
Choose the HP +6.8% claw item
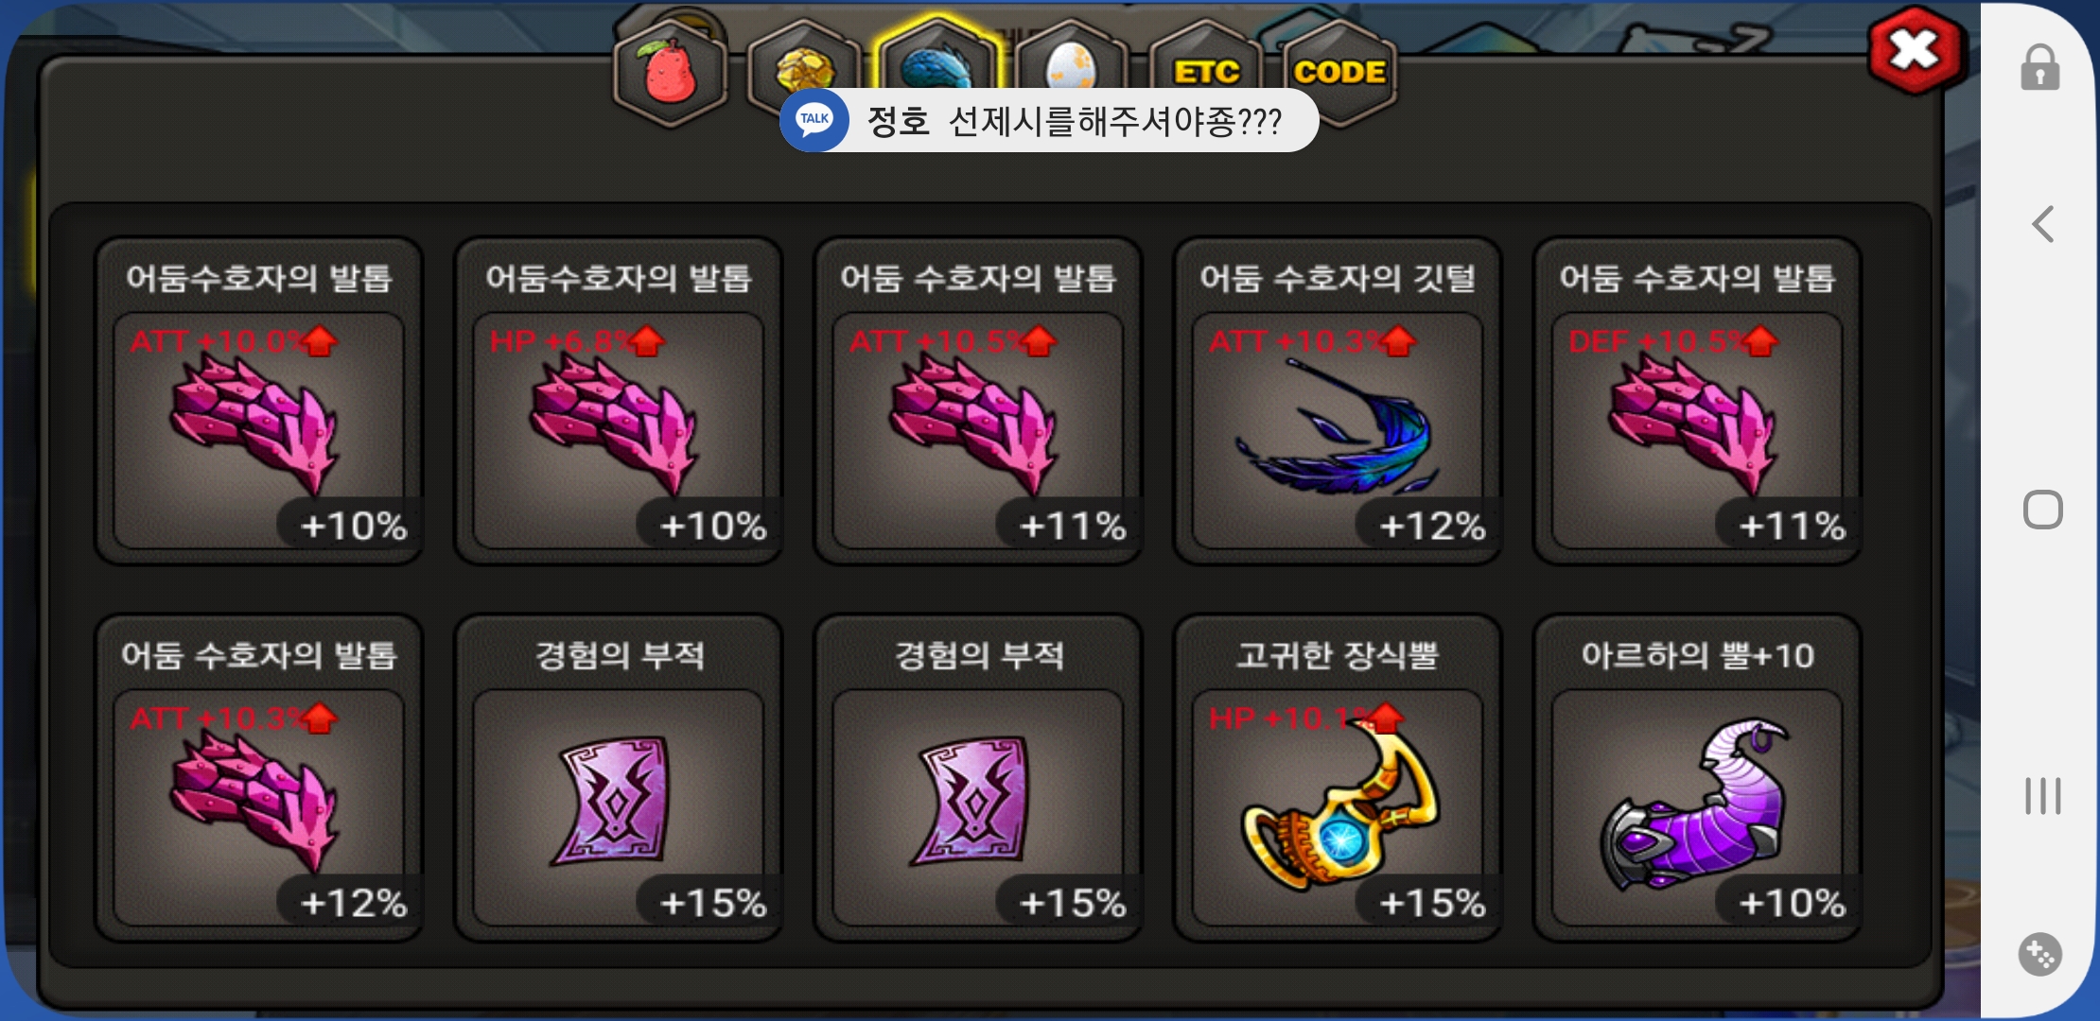coord(619,401)
